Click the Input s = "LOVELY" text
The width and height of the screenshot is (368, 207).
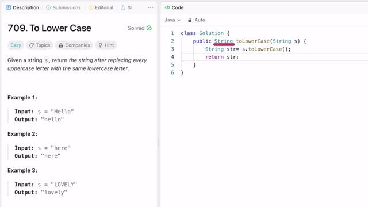[46, 185]
